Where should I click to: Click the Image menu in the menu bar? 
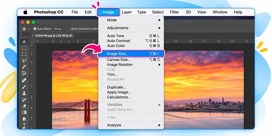108,12
